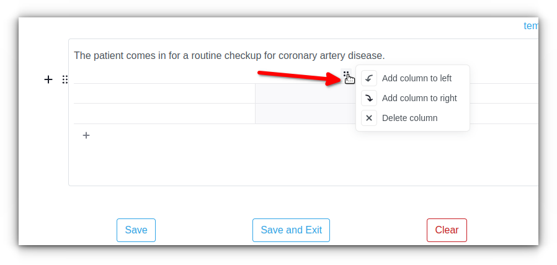
Task: Click into the second-row, first-column table cell
Action: [164, 114]
